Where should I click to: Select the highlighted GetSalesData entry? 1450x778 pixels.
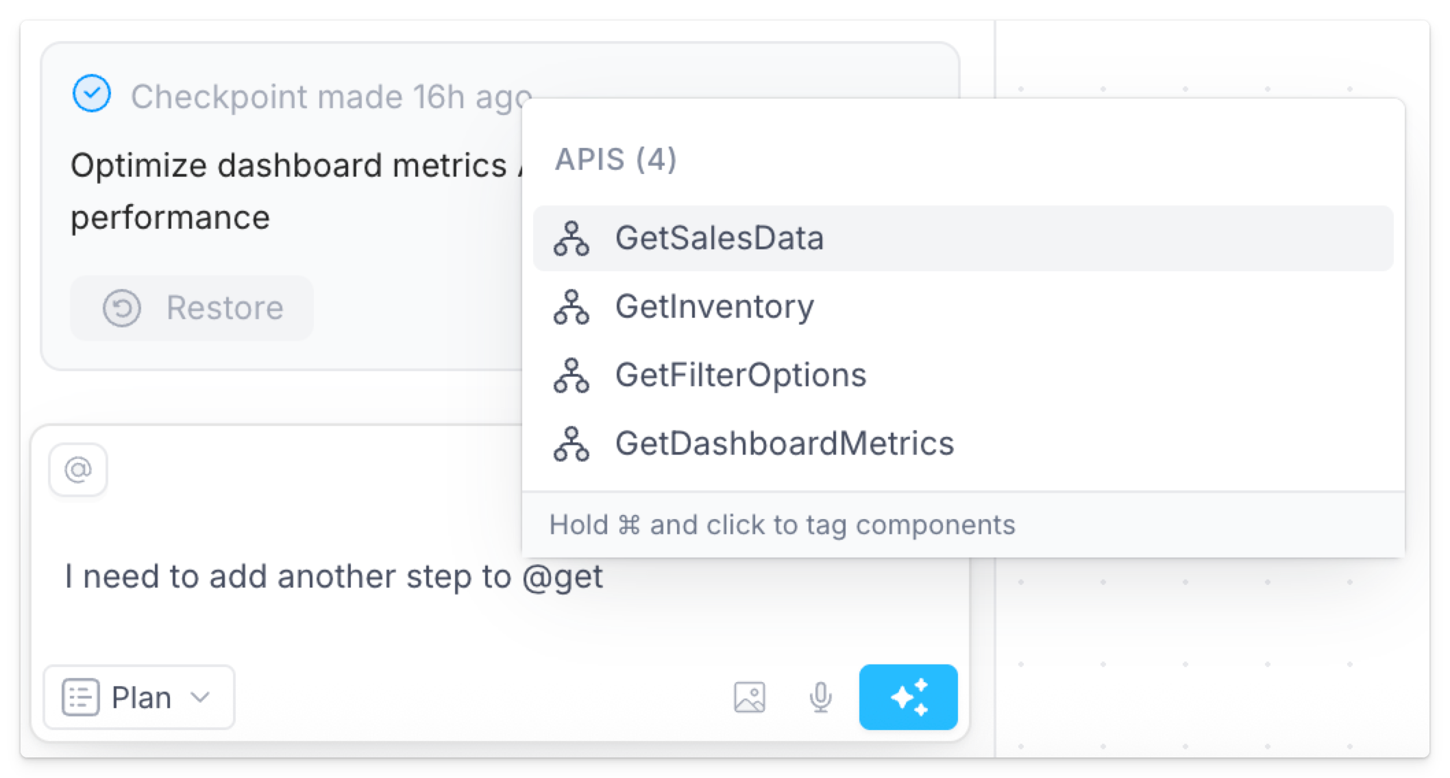(x=720, y=238)
